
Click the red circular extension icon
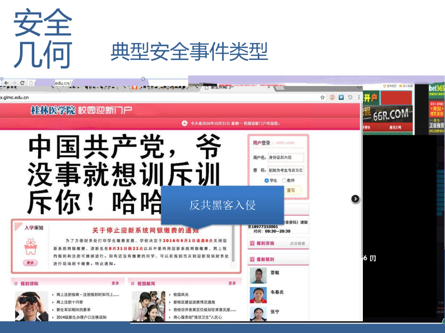pos(332,98)
